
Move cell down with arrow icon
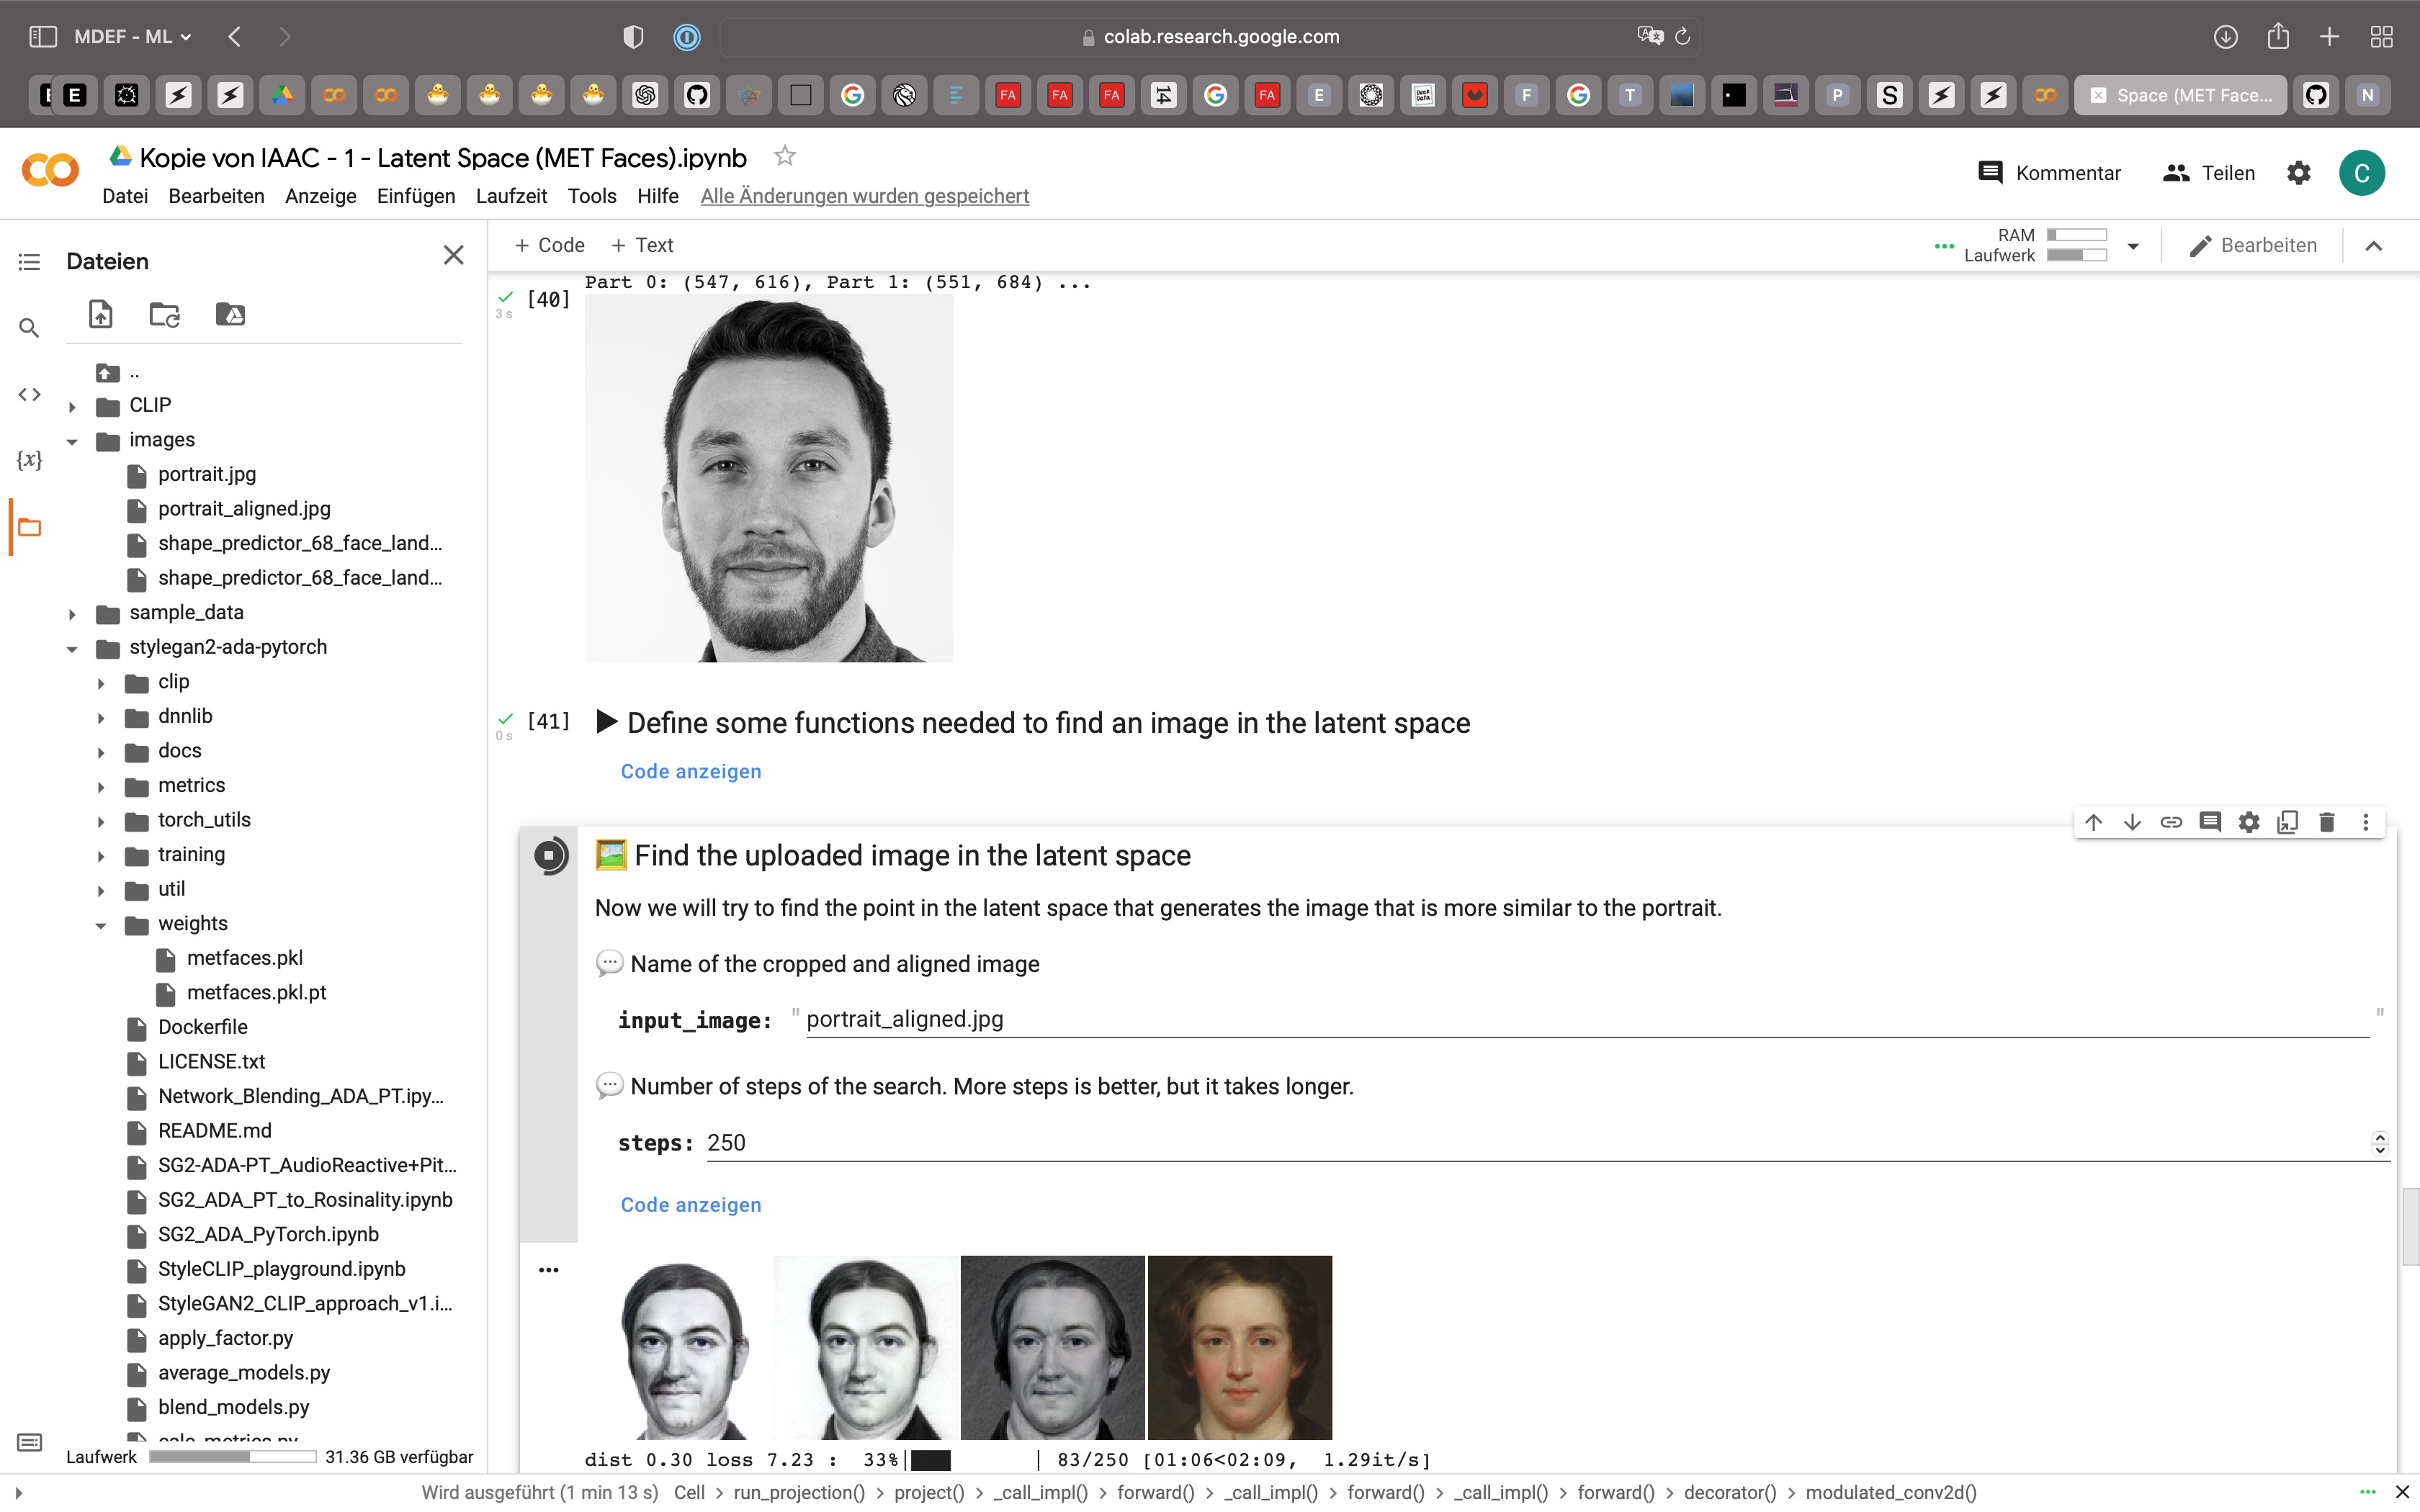click(2132, 822)
